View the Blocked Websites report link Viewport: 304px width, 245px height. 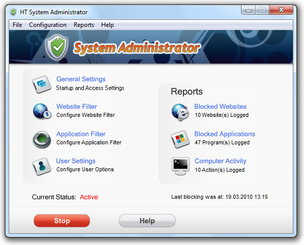[x=221, y=106]
